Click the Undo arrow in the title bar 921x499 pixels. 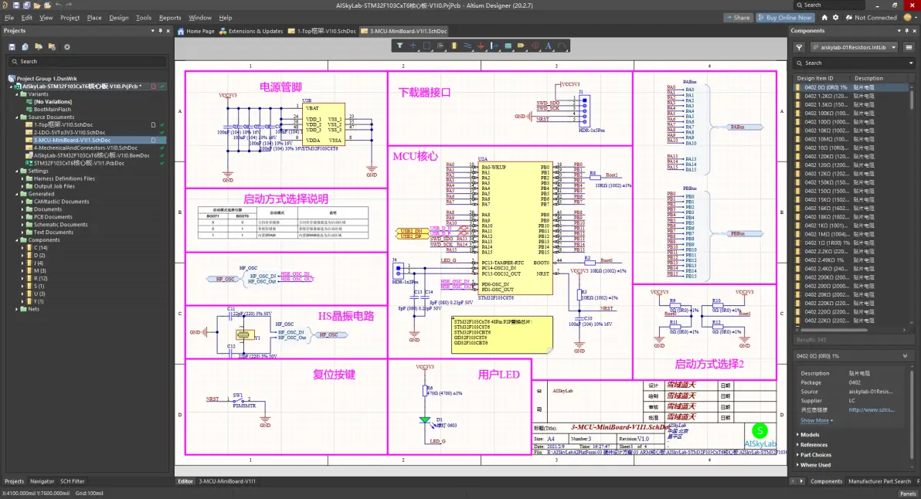click(58, 5)
